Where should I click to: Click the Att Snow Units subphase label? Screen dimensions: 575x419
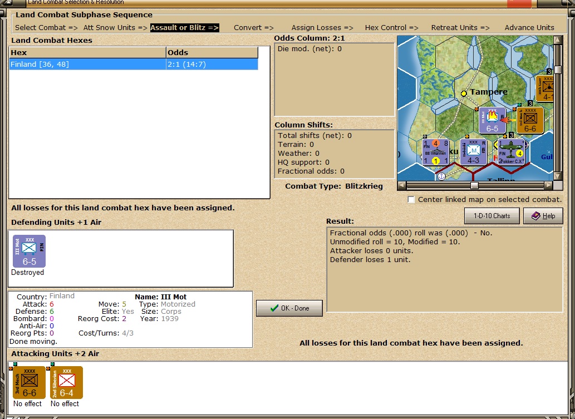pos(115,27)
